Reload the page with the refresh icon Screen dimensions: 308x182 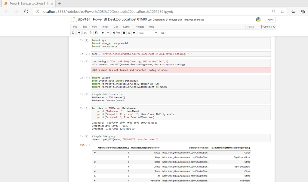click(x=26, y=11)
